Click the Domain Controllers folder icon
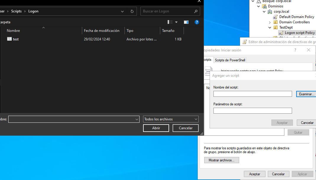The height and width of the screenshot is (180, 316). (275, 22)
